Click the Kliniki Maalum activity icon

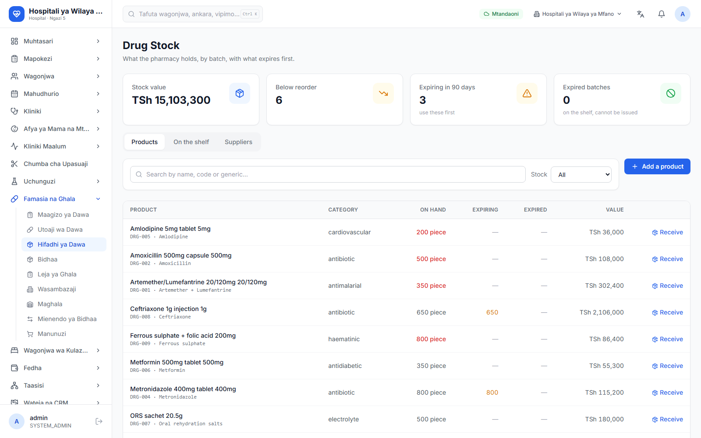14,146
